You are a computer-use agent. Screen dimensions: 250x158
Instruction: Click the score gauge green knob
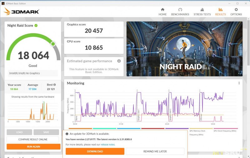click(x=53, y=44)
